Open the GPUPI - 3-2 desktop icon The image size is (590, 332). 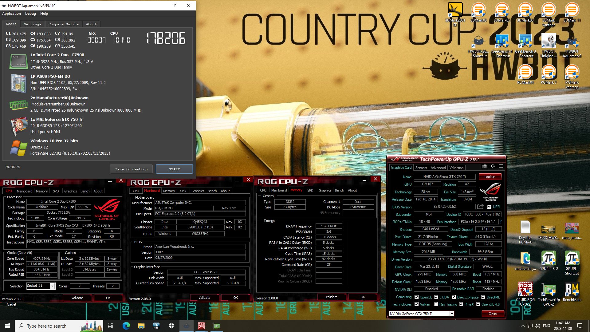(549, 261)
